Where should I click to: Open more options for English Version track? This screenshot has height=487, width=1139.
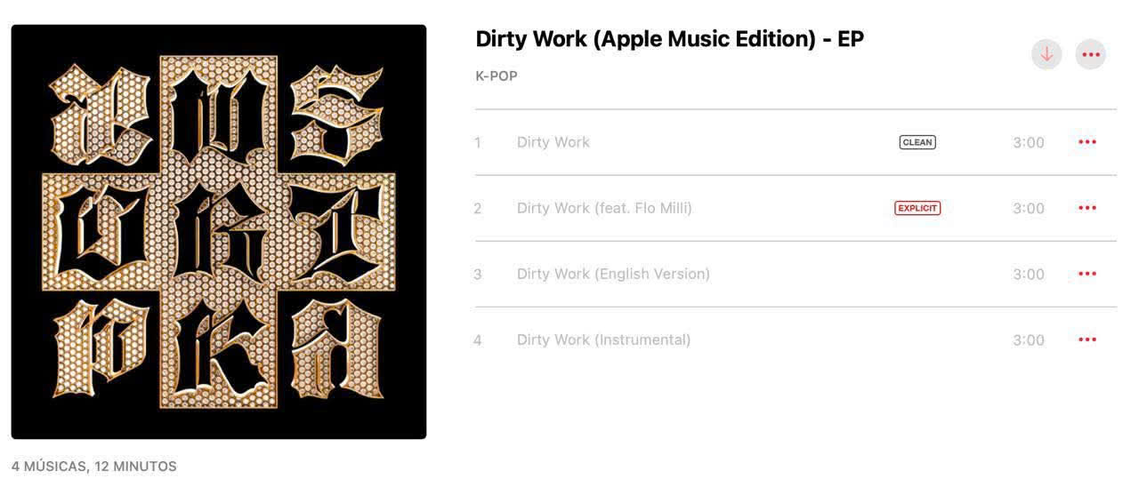click(1087, 274)
